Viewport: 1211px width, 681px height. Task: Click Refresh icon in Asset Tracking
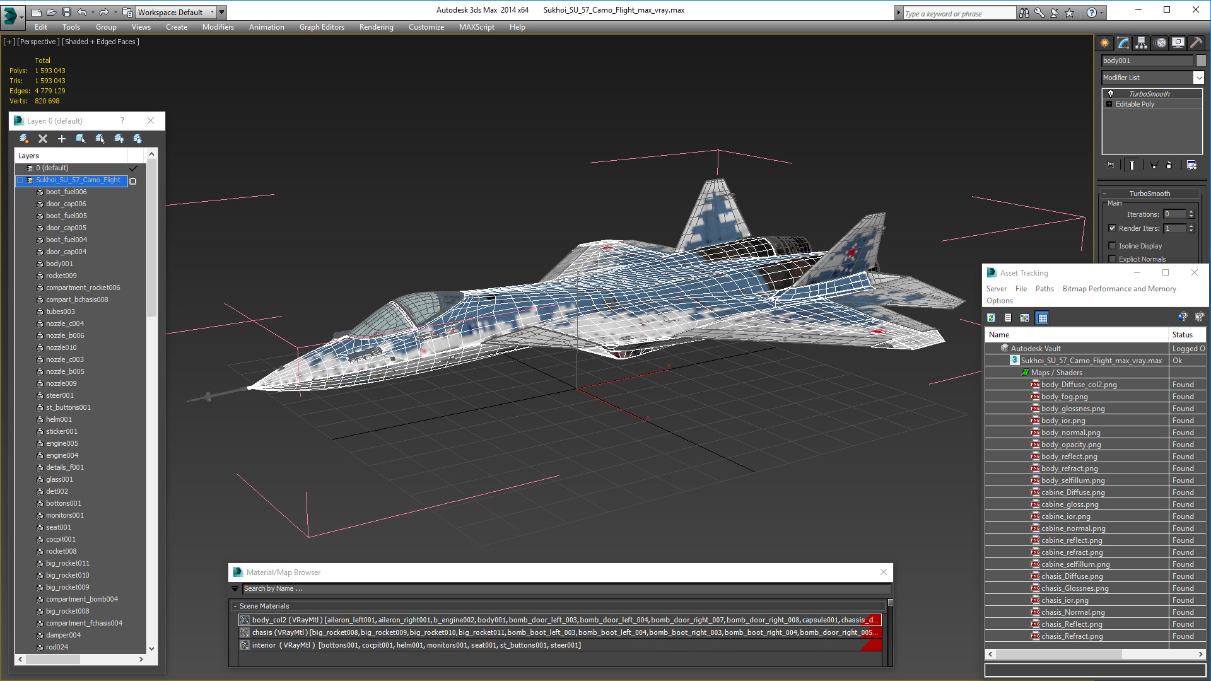991,318
